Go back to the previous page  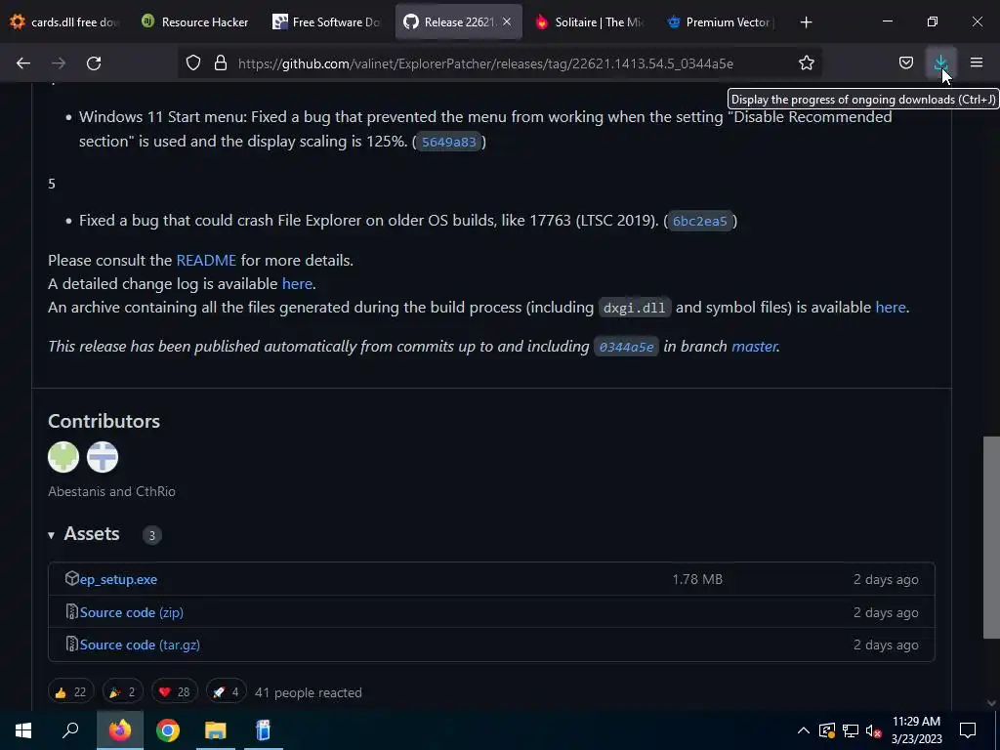click(x=23, y=63)
